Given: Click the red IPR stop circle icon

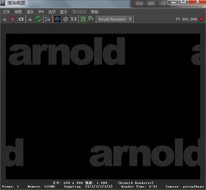Looking at the screenshot, I should pos(201,19).
